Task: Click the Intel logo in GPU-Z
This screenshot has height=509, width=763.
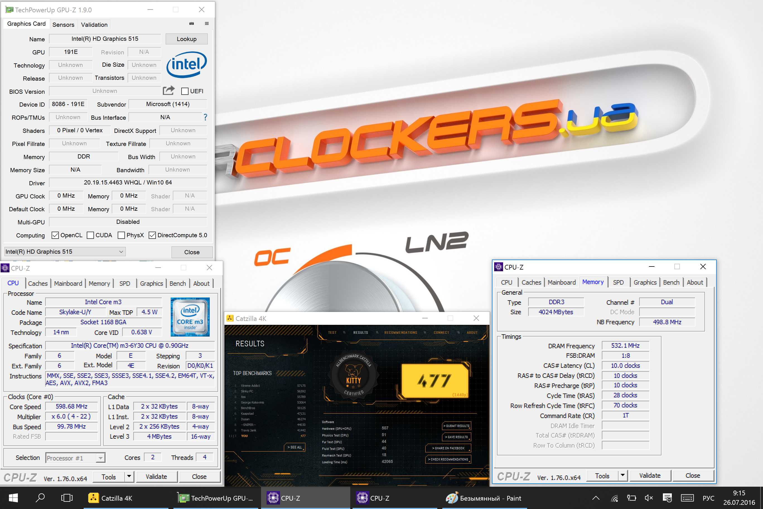Action: pyautogui.click(x=187, y=64)
